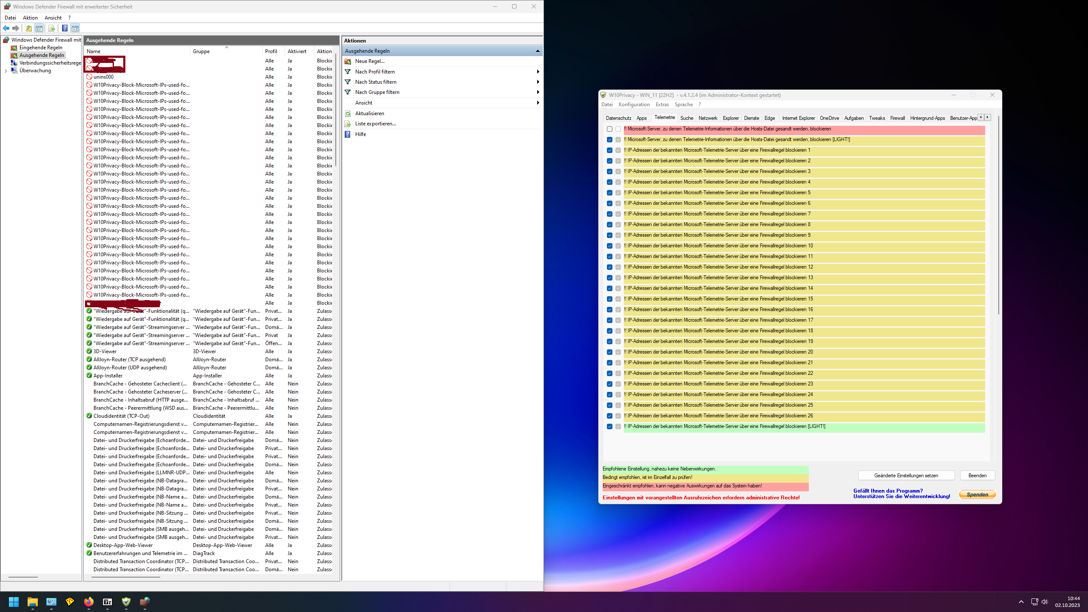Switch to Firewall tab in W10Privacy
1088x612 pixels.
tap(898, 118)
